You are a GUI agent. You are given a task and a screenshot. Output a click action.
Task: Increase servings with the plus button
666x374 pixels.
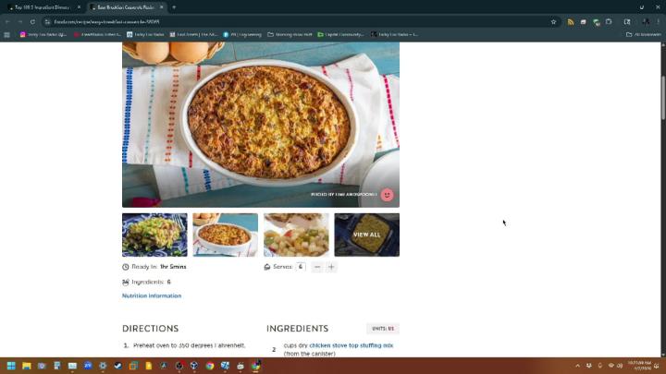(x=331, y=267)
